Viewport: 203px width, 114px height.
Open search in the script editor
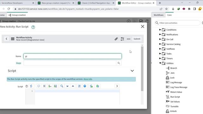tap(62, 86)
